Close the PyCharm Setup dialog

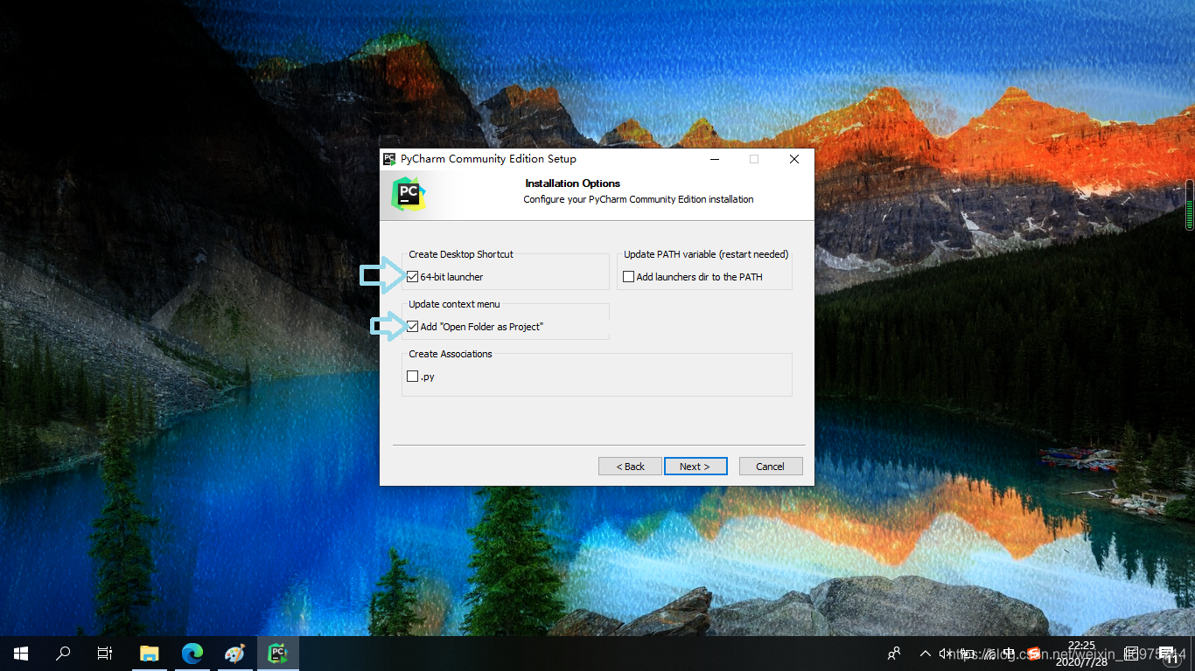794,159
